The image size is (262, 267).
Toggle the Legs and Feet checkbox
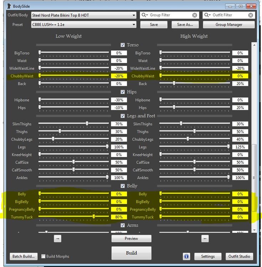pos(123,116)
